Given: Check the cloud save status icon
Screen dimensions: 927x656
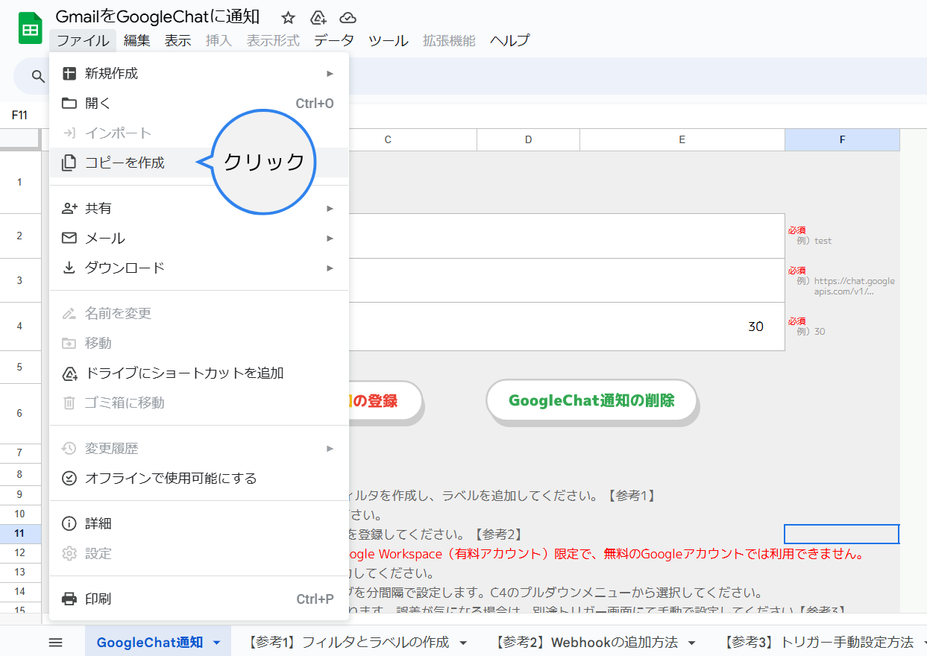Looking at the screenshot, I should 348,18.
